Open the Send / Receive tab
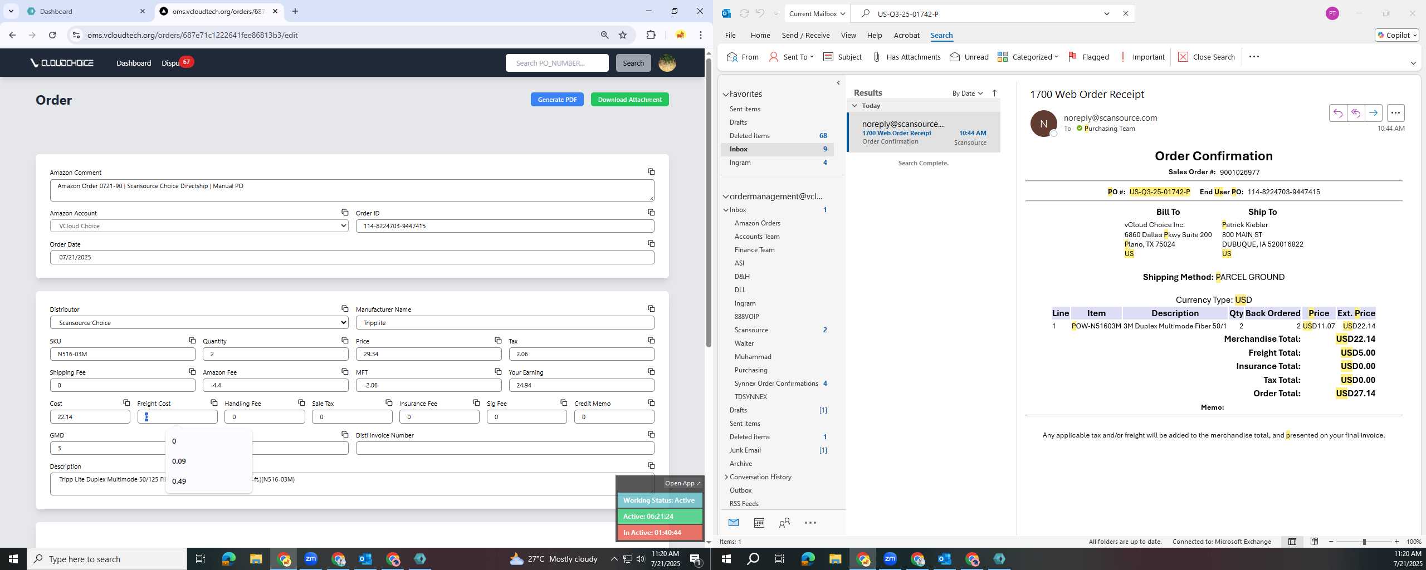Screen dimensions: 1426x570 pos(805,35)
